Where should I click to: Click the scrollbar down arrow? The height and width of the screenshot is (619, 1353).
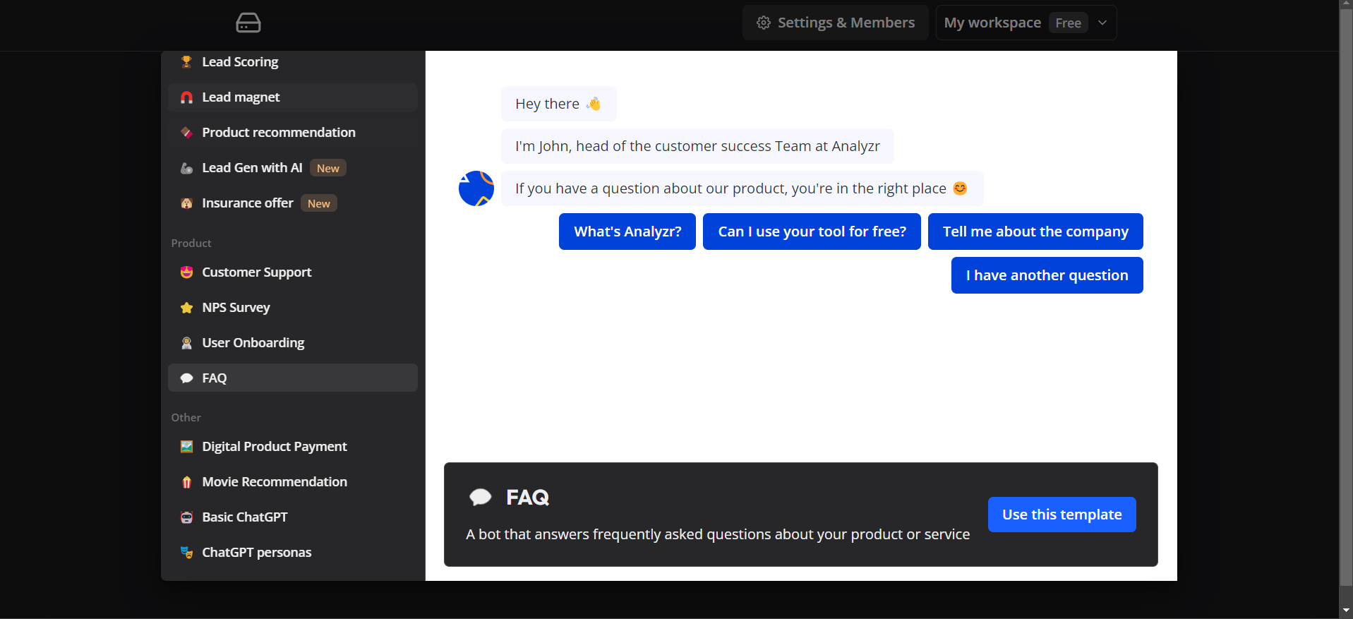(1346, 611)
